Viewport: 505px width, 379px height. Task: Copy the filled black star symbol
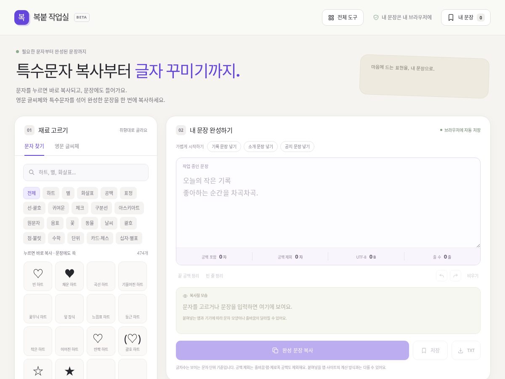[69, 369]
